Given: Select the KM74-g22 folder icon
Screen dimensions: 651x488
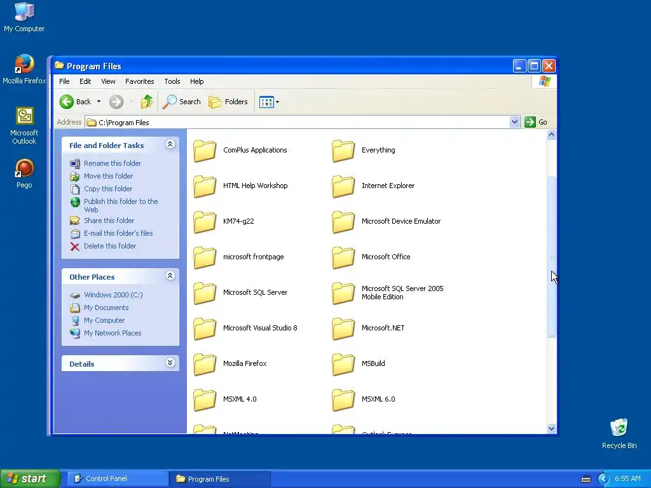Looking at the screenshot, I should click(205, 221).
